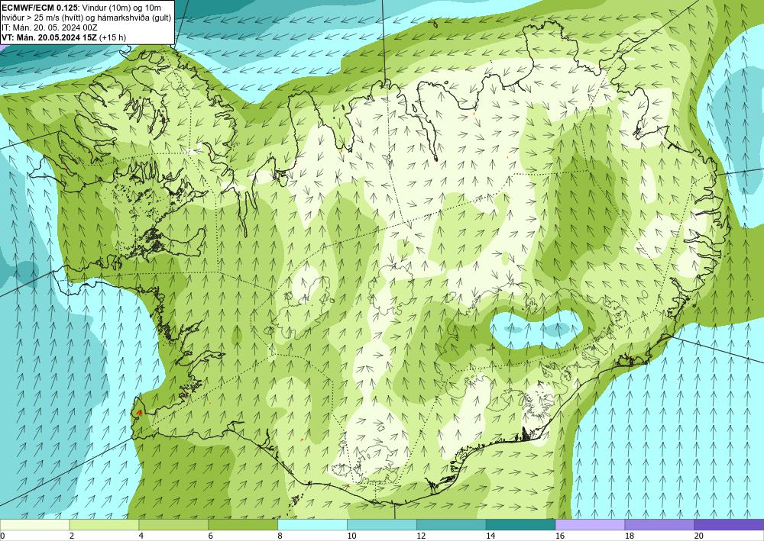Choose the medium teal 12–14 m/s legend swatch
The width and height of the screenshot is (764, 541).
tap(452, 524)
